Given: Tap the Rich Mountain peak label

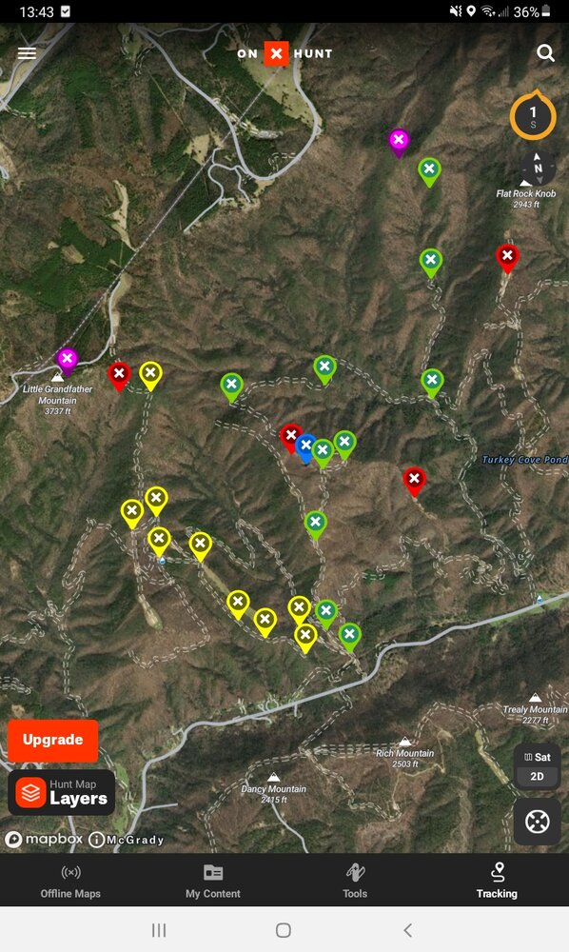Looking at the screenshot, I should click(404, 753).
